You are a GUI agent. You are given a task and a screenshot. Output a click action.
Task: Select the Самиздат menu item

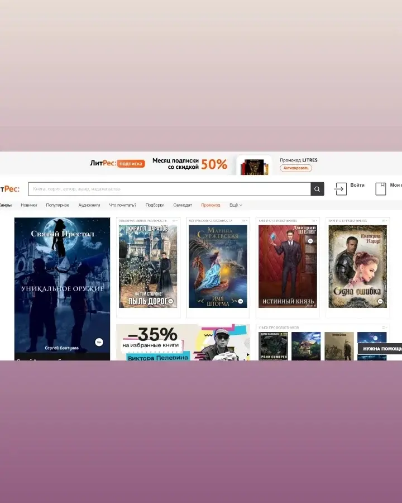point(183,205)
